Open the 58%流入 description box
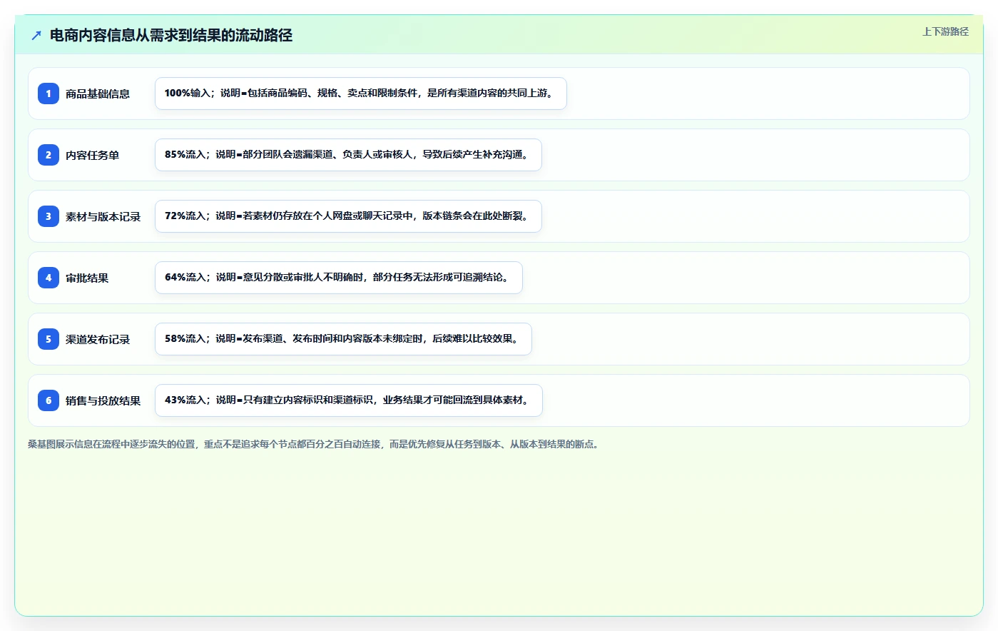998x631 pixels. tap(343, 339)
